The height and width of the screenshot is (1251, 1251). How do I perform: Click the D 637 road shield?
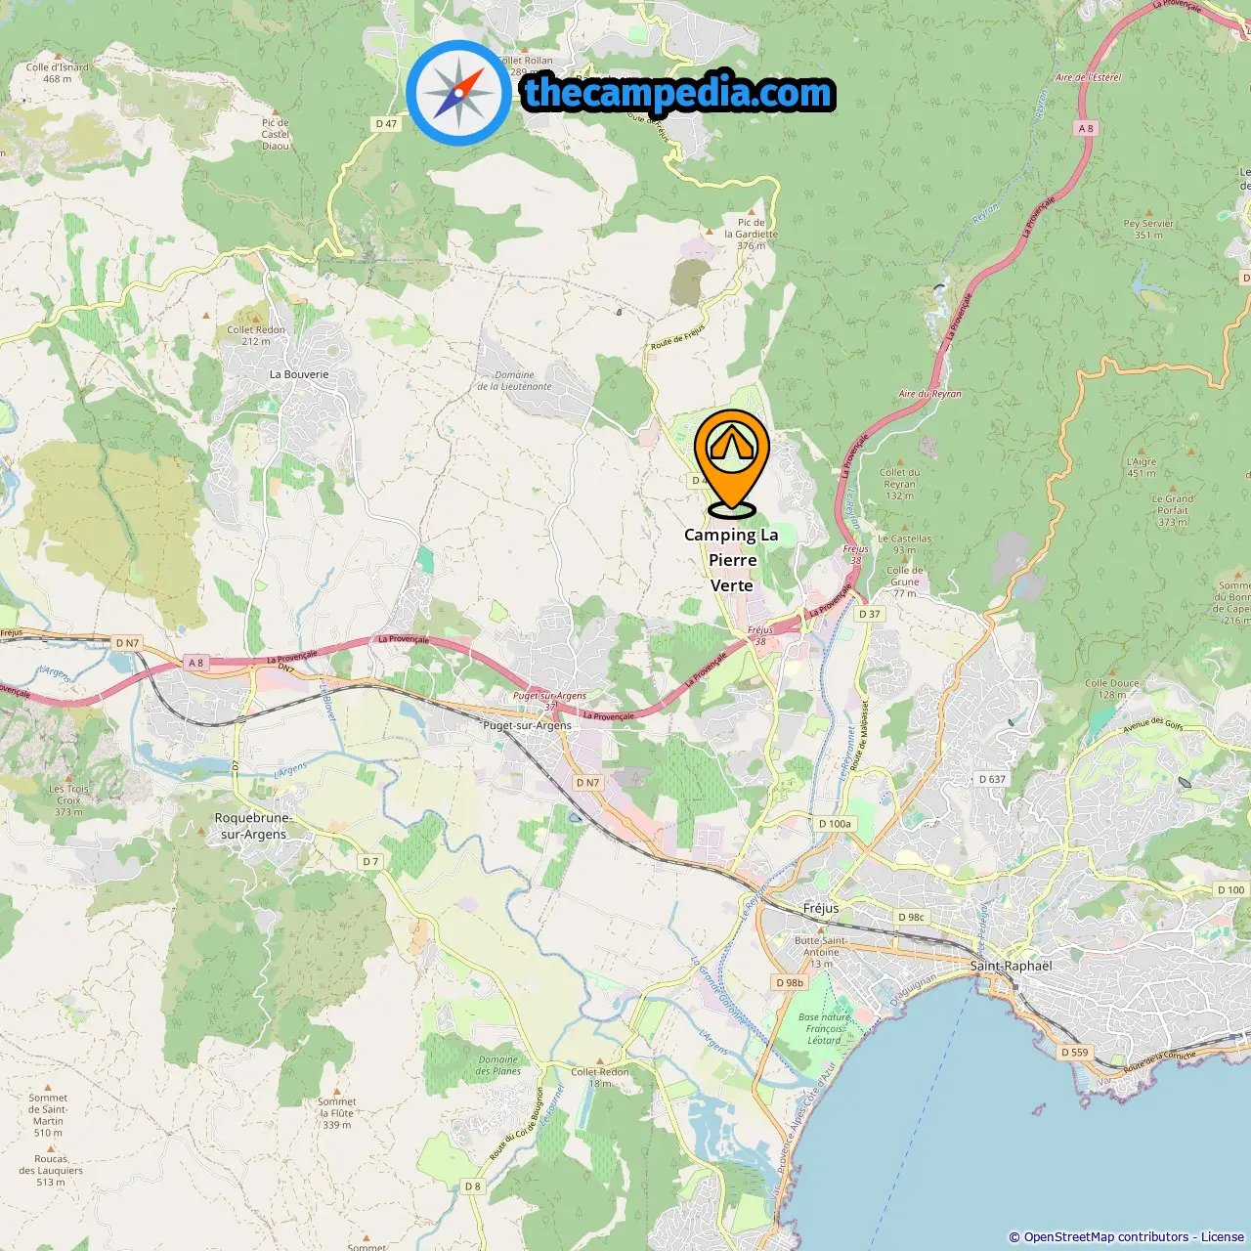coord(992,779)
